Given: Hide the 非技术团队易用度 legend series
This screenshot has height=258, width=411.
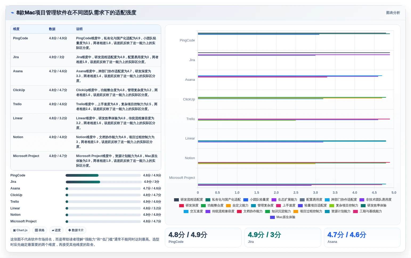Looking at the screenshot, I should coord(376,200).
